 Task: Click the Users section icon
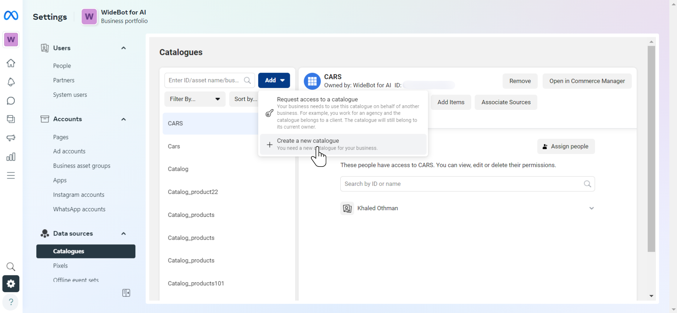[45, 48]
